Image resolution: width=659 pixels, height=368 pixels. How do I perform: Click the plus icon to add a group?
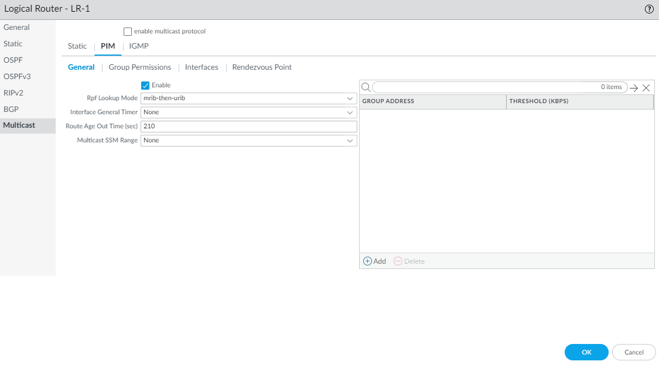coord(368,261)
